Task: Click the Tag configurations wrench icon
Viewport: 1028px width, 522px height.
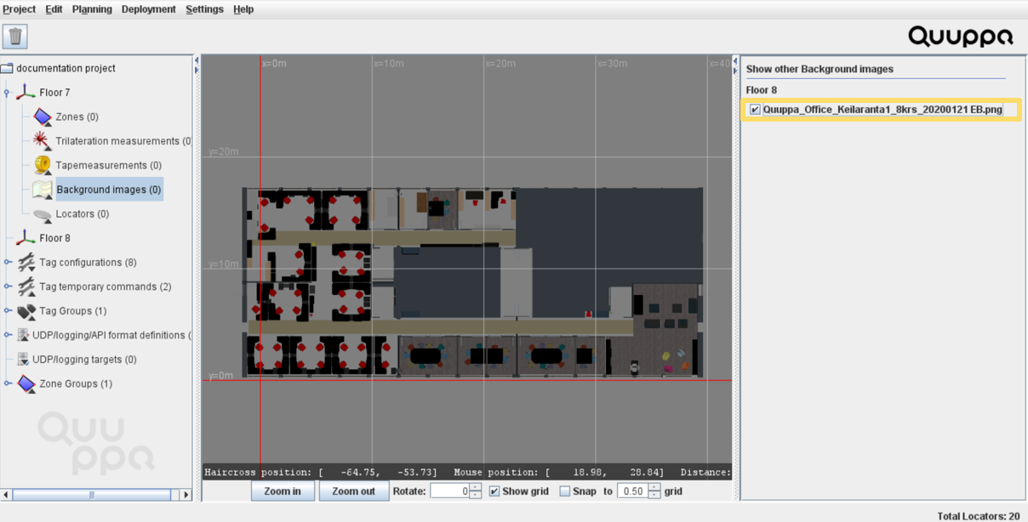Action: click(26, 263)
